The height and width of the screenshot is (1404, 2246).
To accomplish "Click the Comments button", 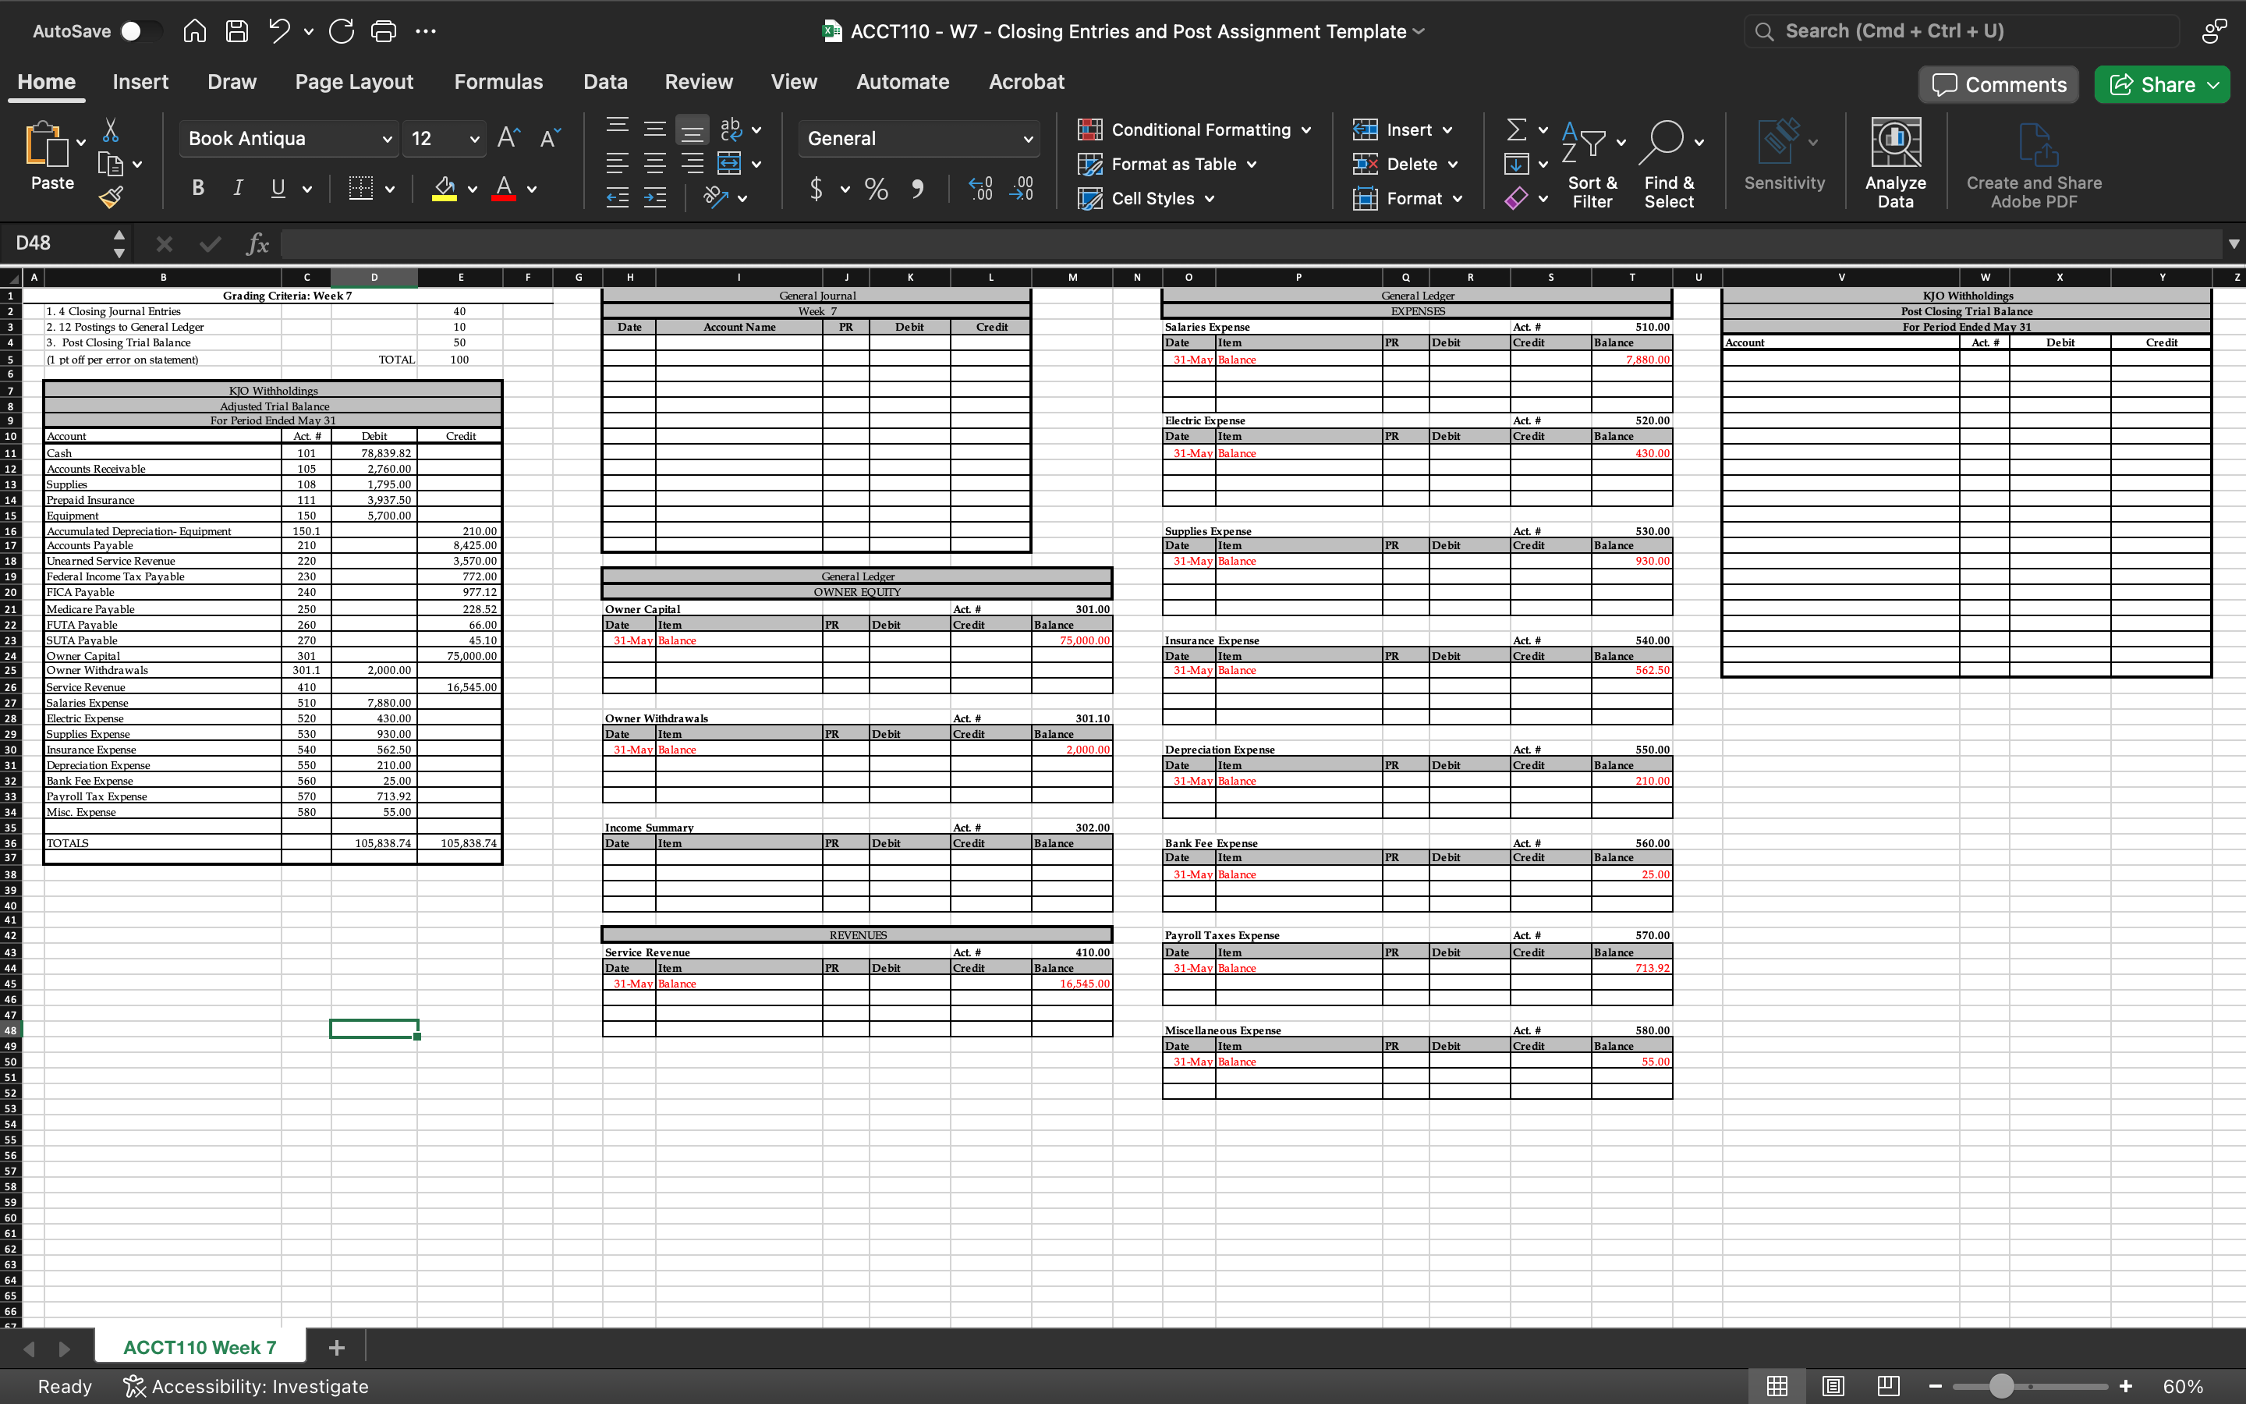I will pos(1999,84).
